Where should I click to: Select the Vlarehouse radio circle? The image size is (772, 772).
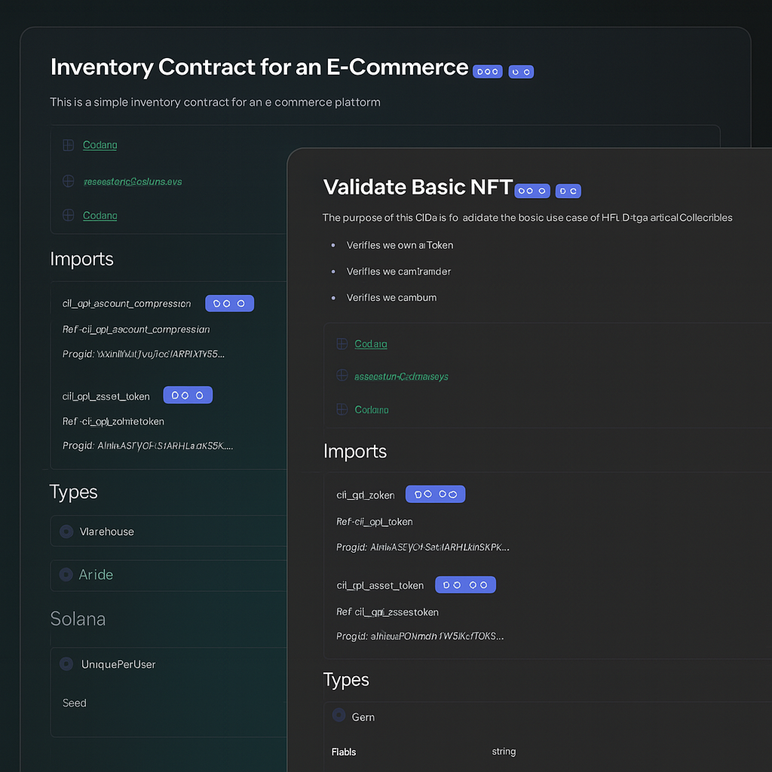pos(66,531)
